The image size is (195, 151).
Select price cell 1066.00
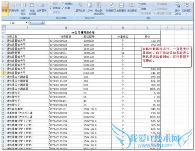coord(147,89)
